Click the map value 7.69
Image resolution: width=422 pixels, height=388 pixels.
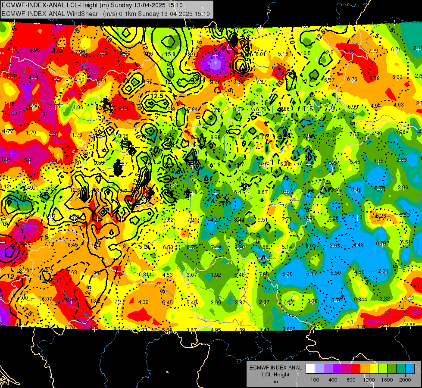click(x=288, y=302)
